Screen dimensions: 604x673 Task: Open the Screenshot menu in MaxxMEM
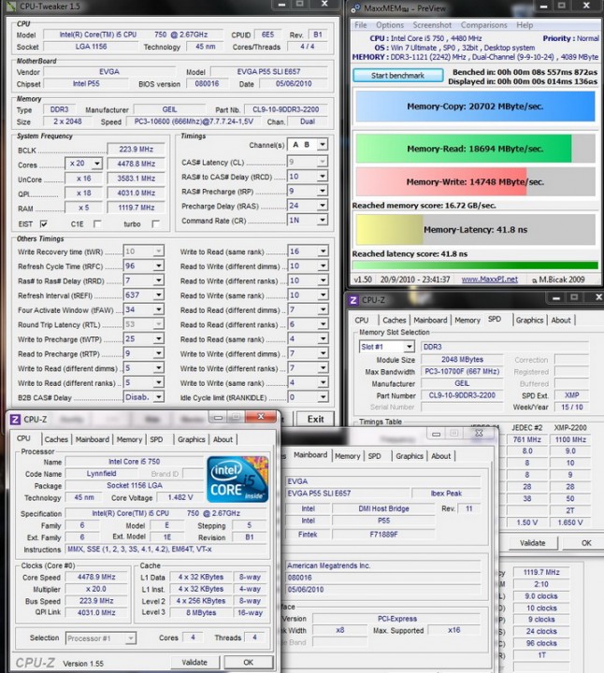(432, 25)
